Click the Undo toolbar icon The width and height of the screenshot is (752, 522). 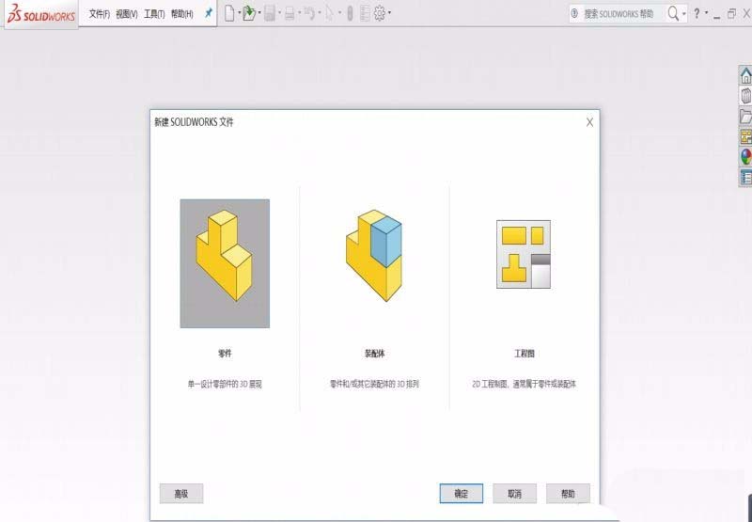310,13
